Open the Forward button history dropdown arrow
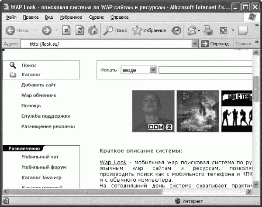This screenshot has width=262, height=207. [x=56, y=31]
